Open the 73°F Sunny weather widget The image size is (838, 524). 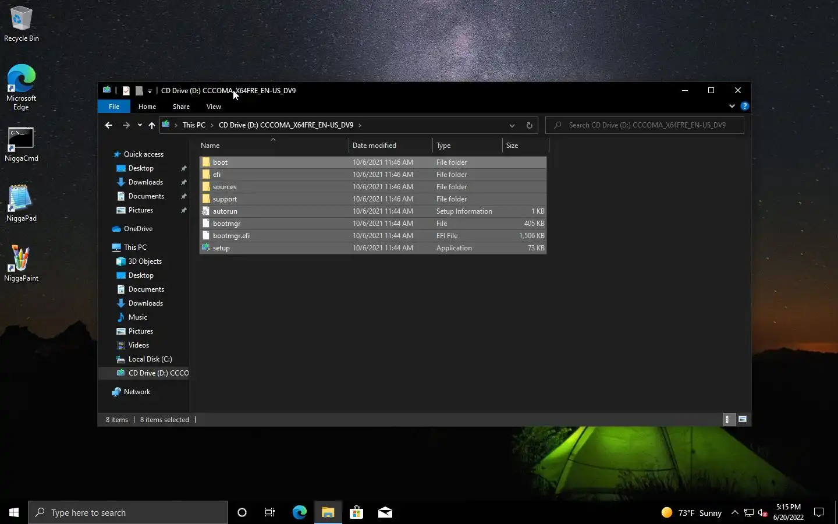pyautogui.click(x=691, y=512)
